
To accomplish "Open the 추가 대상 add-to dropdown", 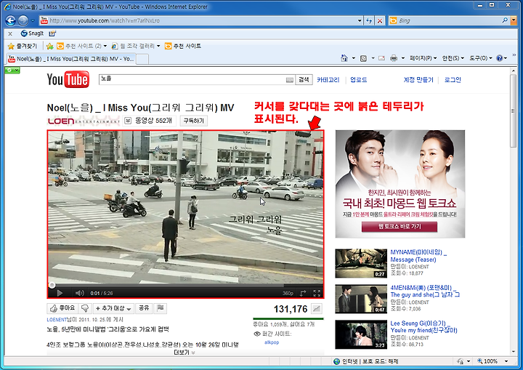I will (x=114, y=308).
